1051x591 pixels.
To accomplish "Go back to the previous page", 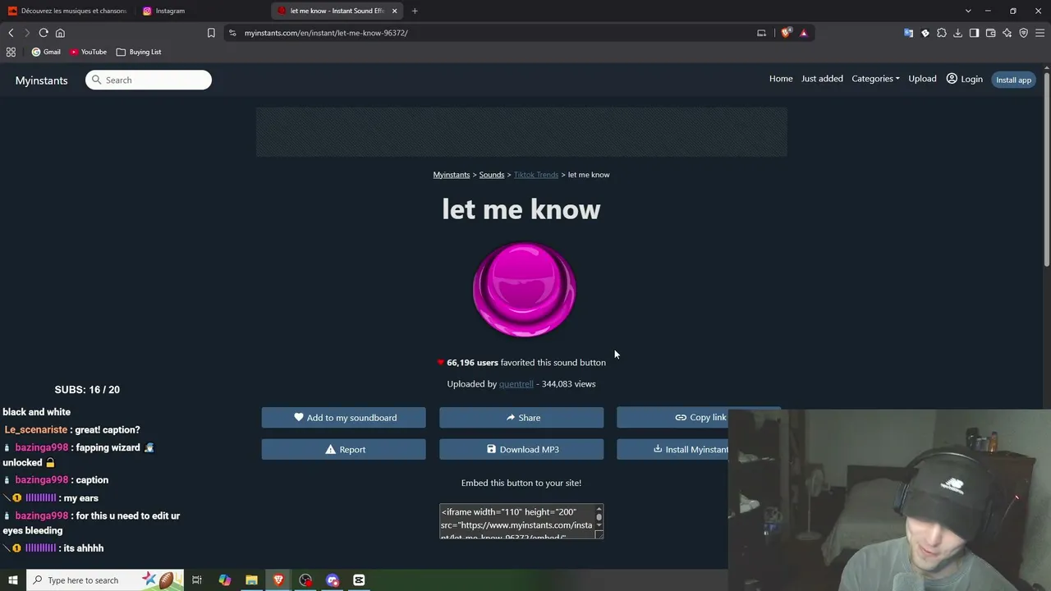I will (x=11, y=33).
